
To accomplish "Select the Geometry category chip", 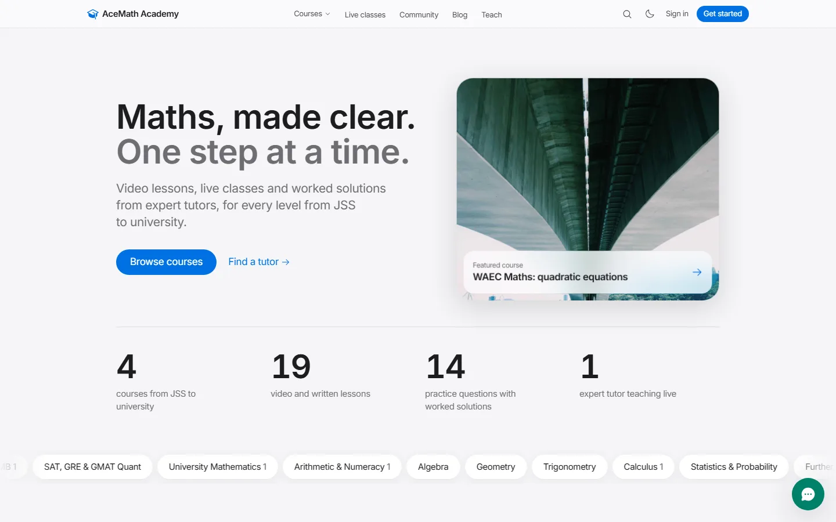I will point(496,467).
